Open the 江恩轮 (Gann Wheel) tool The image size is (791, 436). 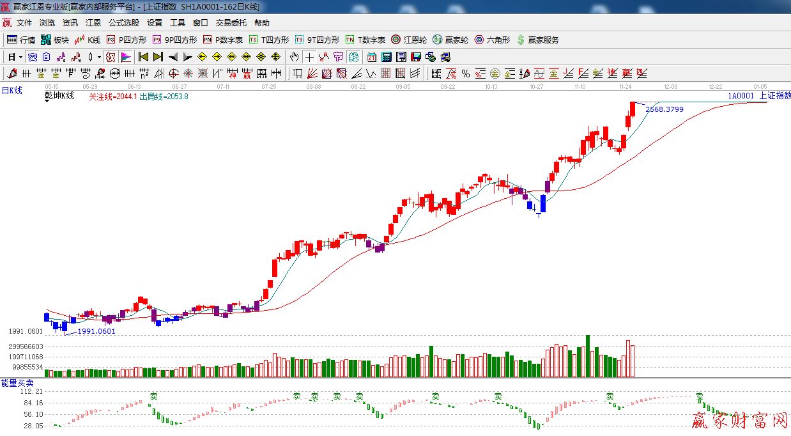tap(409, 40)
